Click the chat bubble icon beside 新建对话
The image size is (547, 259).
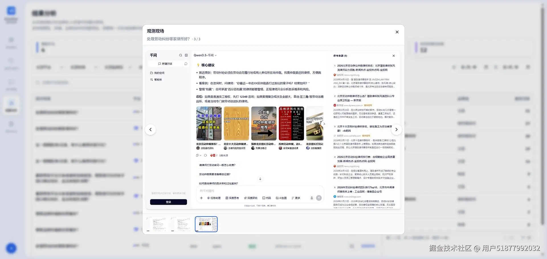point(186,64)
